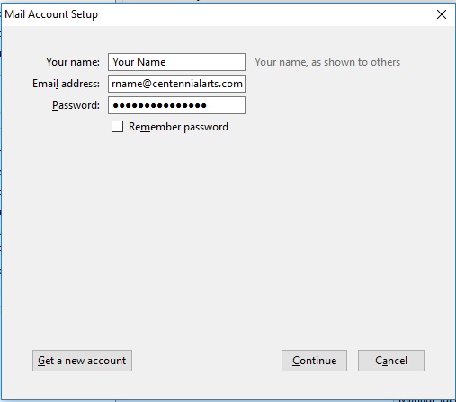Viewport: 456px width, 402px height.
Task: Click the masked password dots
Action: [x=159, y=105]
